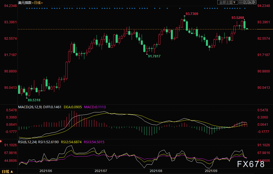Click the last blue news dot
Viewport: 273px width, 174px height.
point(245,8)
